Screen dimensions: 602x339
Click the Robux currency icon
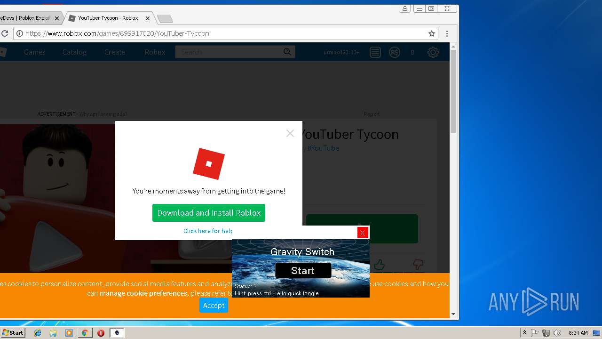coord(395,52)
